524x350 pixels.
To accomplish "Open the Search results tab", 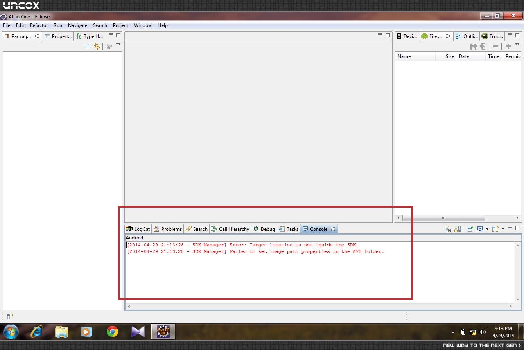I will [196, 229].
